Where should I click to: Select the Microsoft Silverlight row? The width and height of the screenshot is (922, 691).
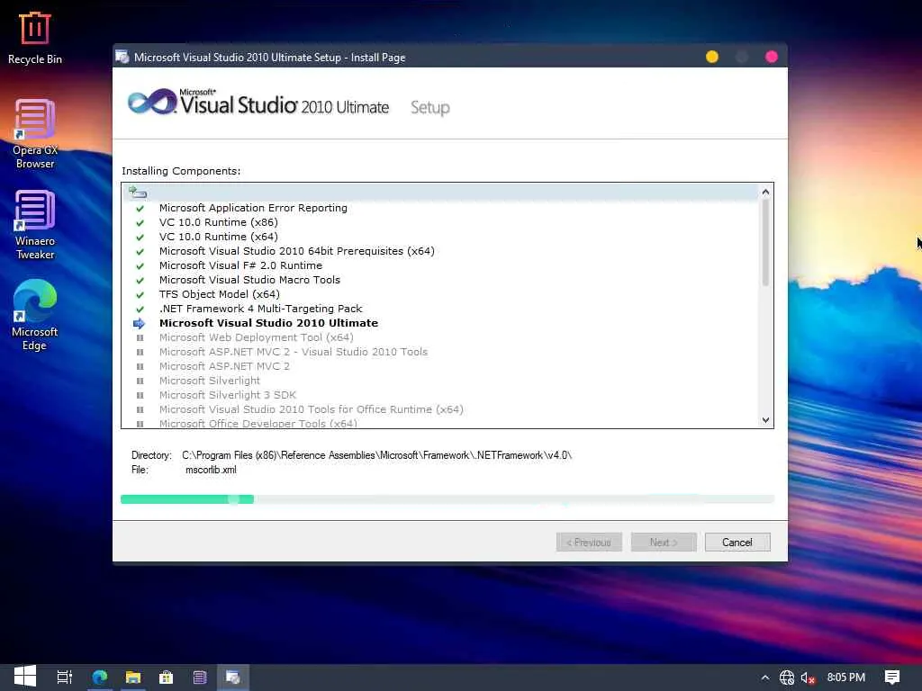[209, 381]
